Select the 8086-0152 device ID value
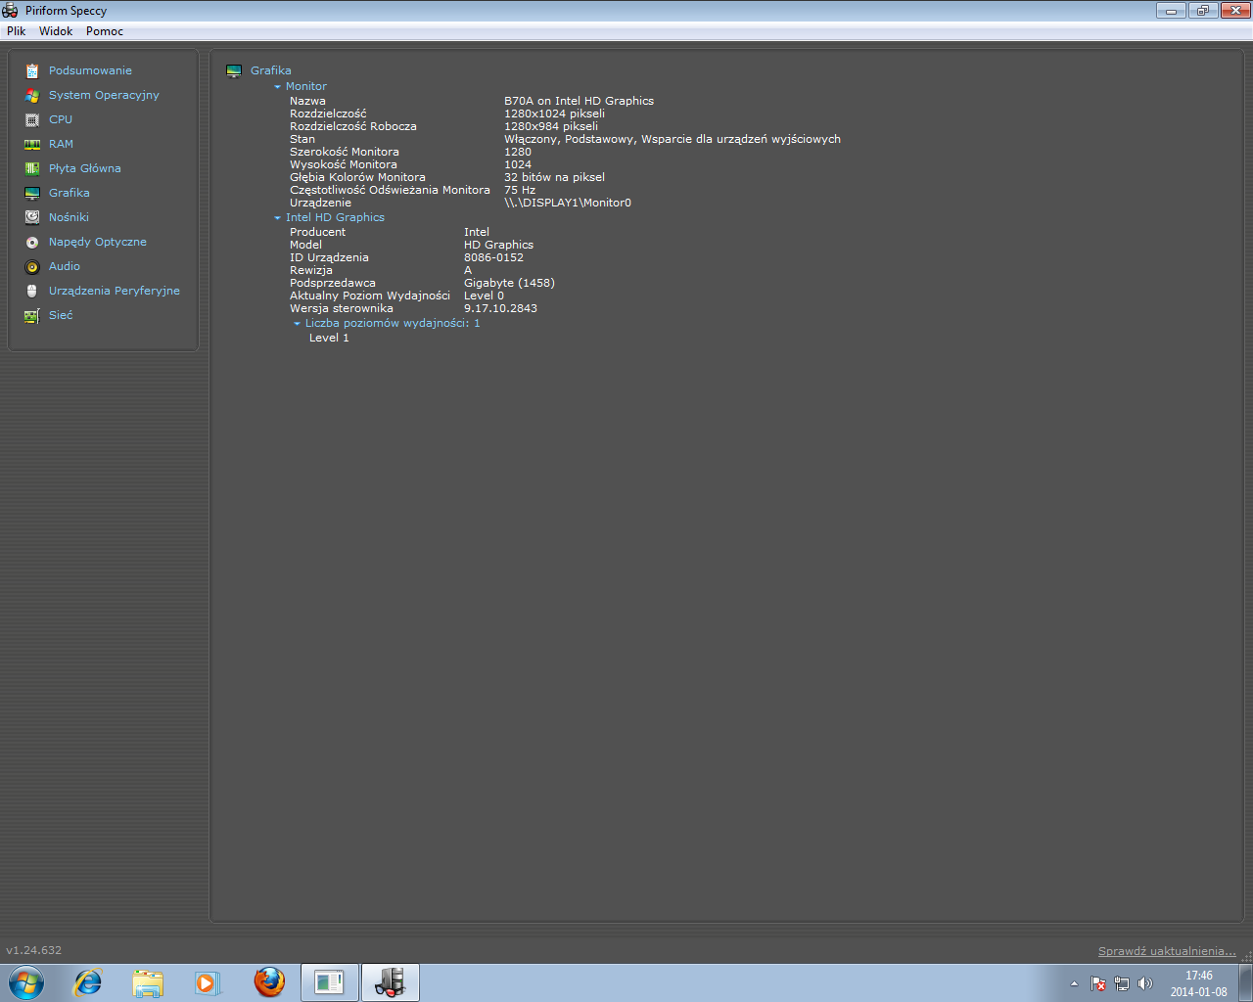The width and height of the screenshot is (1253, 1002). [x=493, y=257]
